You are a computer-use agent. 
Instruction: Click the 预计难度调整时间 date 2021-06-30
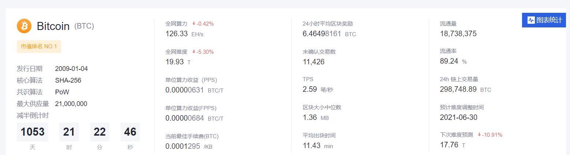(458, 117)
